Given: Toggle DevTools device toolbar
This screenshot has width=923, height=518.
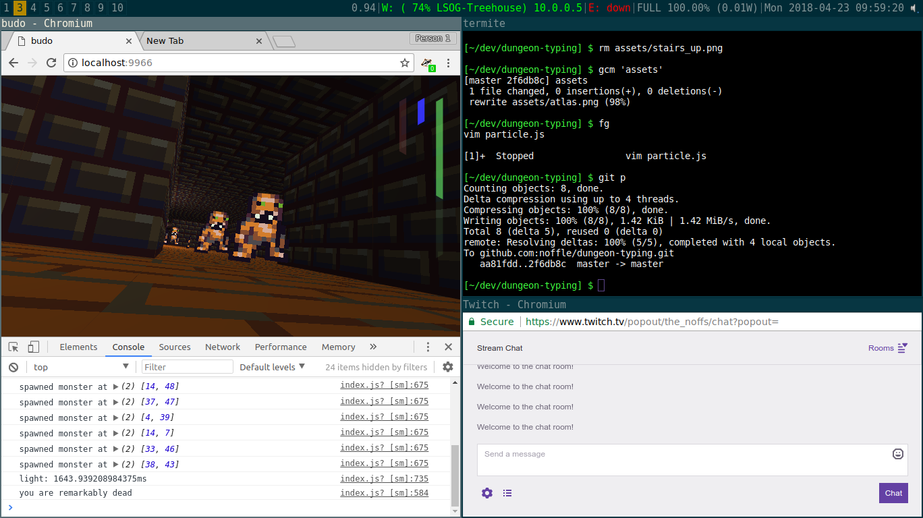Looking at the screenshot, I should [33, 347].
